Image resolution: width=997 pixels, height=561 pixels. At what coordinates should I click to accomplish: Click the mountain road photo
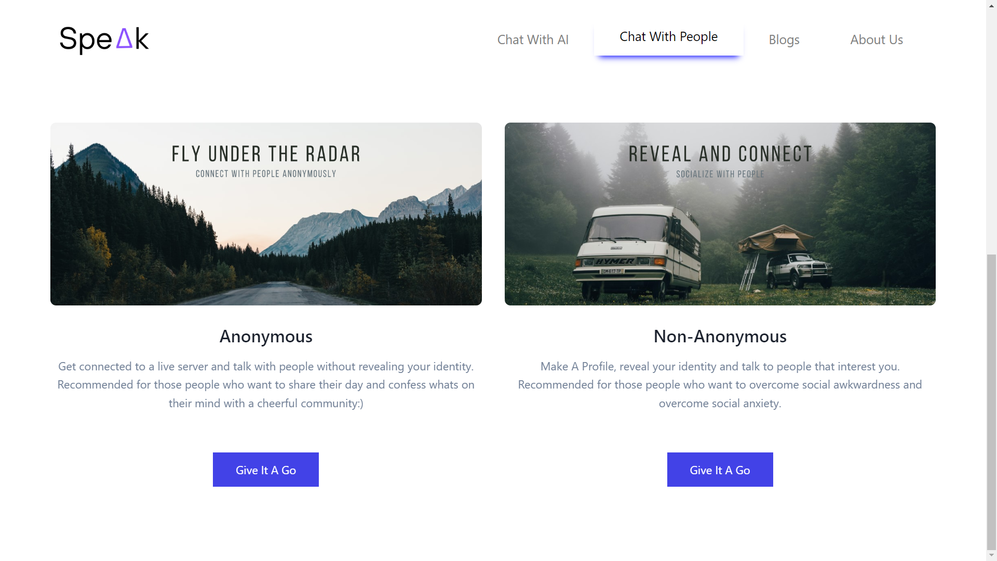coord(266,214)
